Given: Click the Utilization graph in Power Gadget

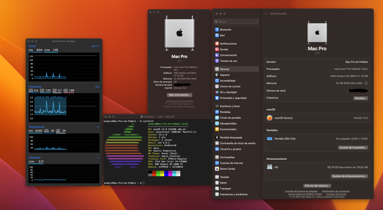Looking at the screenshot, I should tap(64, 174).
